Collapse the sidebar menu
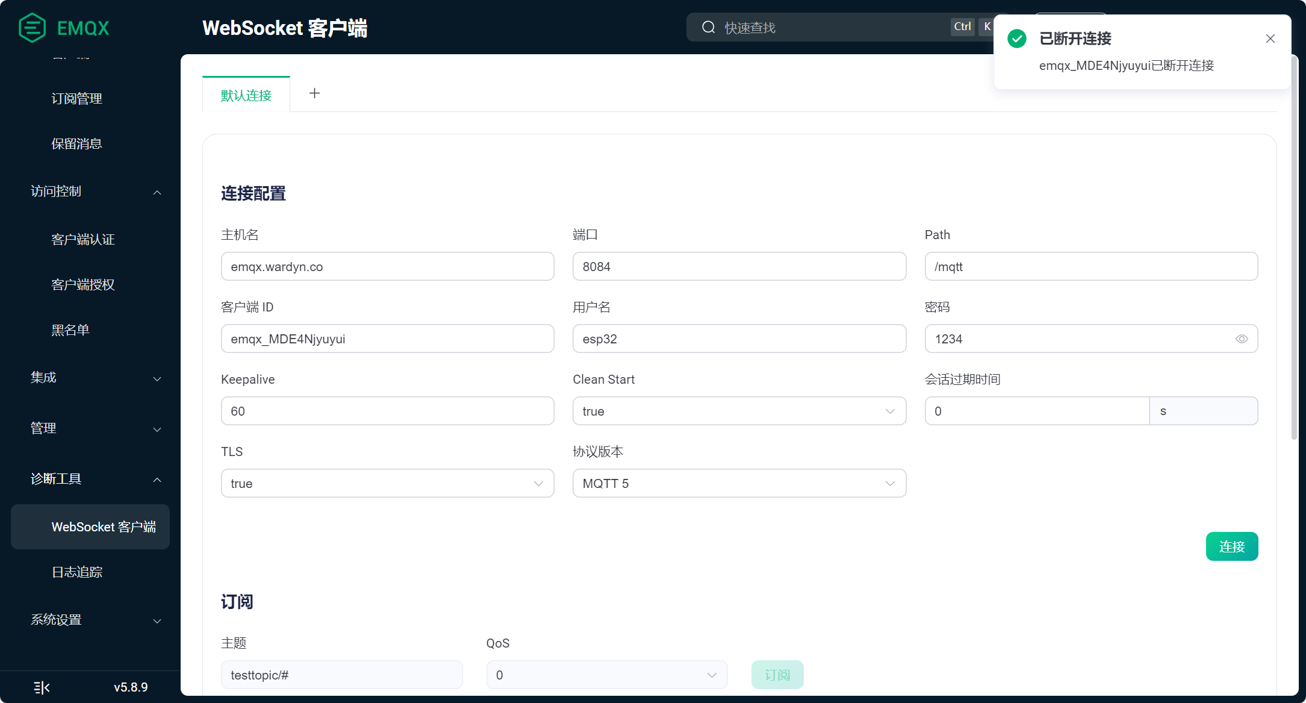 pos(42,687)
